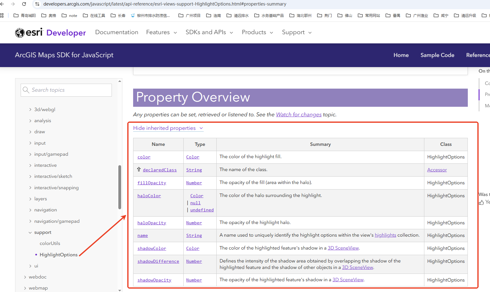Open the 水务基础产品 bookmark folder
The height and width of the screenshot is (292, 490).
click(x=269, y=15)
